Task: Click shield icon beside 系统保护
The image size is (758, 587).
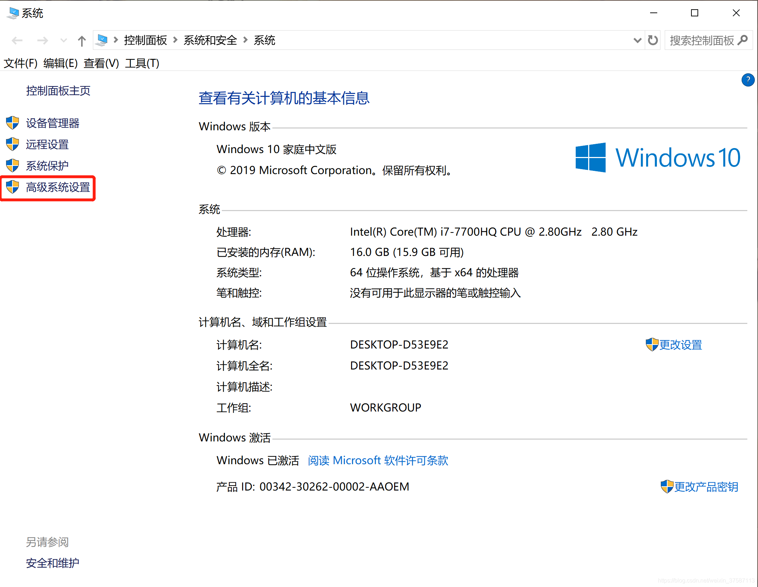Action: point(12,166)
